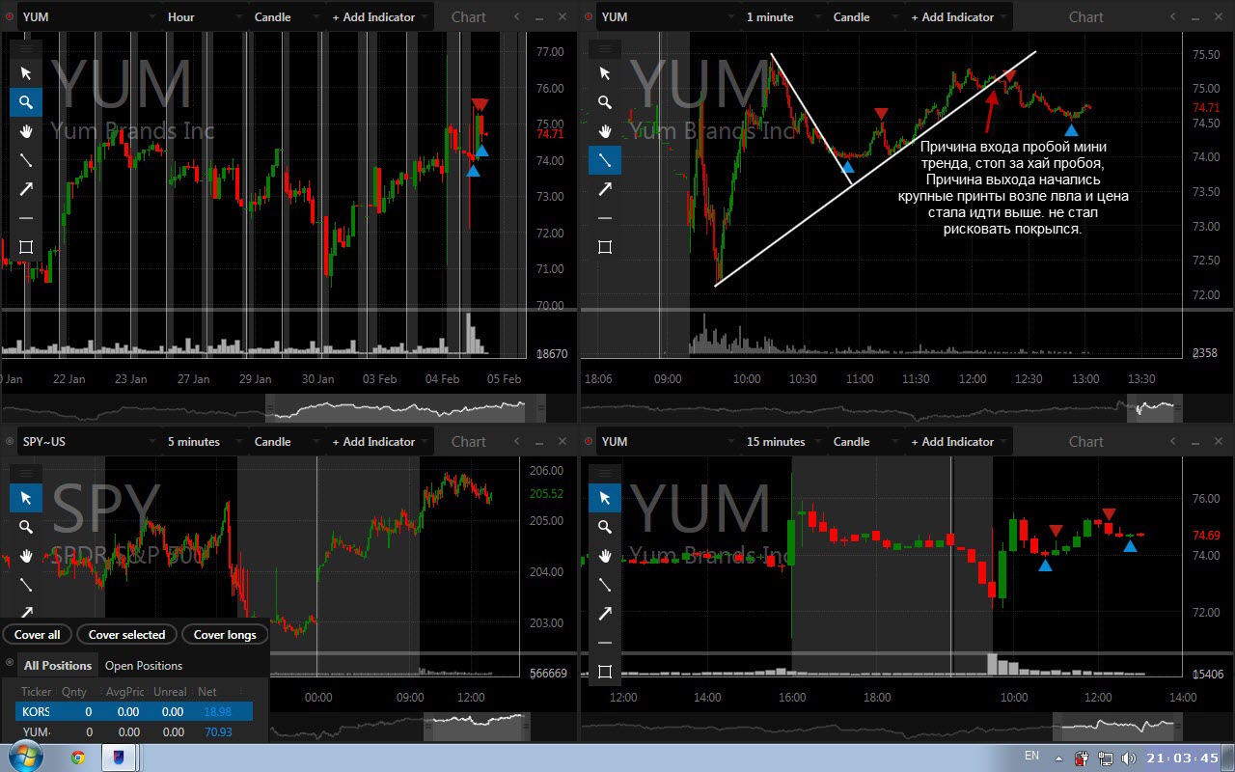Click the EN language indicator

click(x=1031, y=757)
